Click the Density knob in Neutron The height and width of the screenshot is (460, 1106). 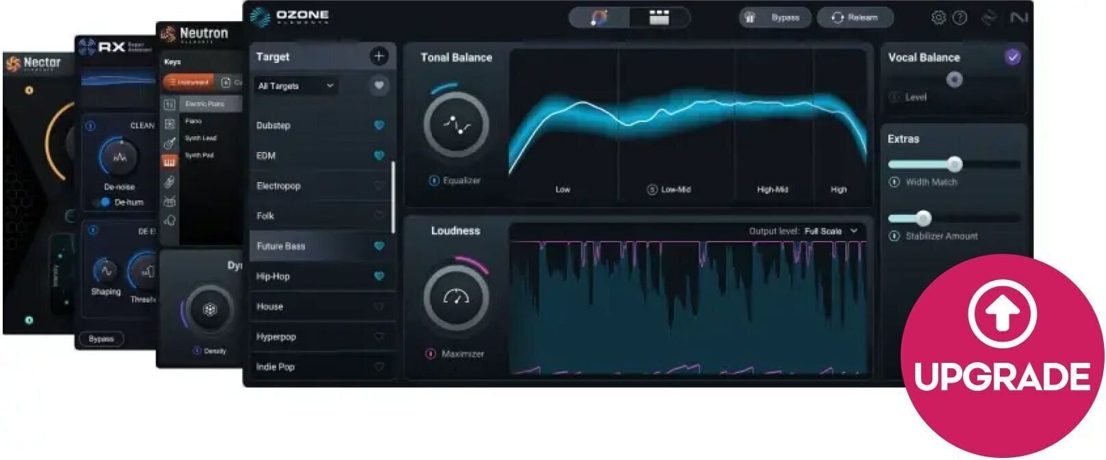coord(209,310)
